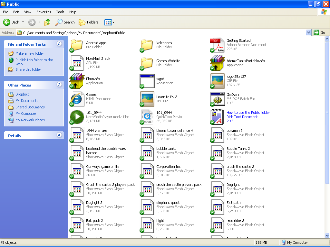
Task: Select the MoleMash2.apk file icon
Action: coord(77,63)
